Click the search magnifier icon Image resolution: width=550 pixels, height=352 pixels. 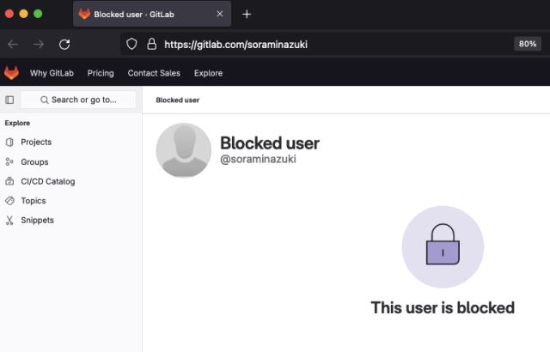(x=45, y=100)
